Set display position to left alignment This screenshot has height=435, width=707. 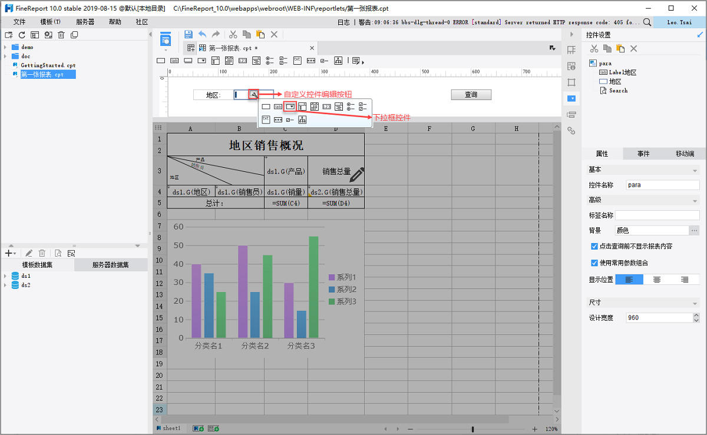pos(630,280)
